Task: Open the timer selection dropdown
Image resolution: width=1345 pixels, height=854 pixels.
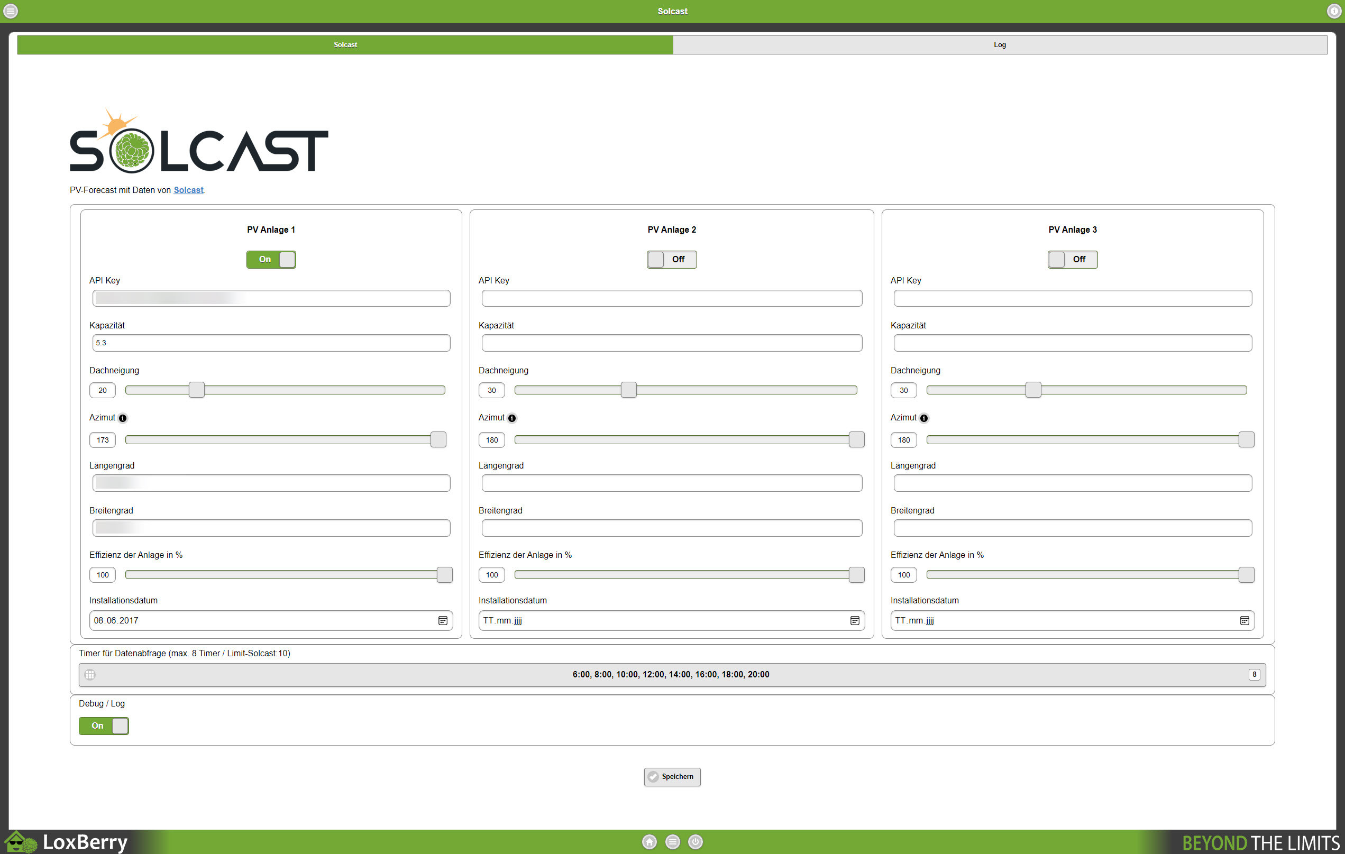Action: pos(672,675)
